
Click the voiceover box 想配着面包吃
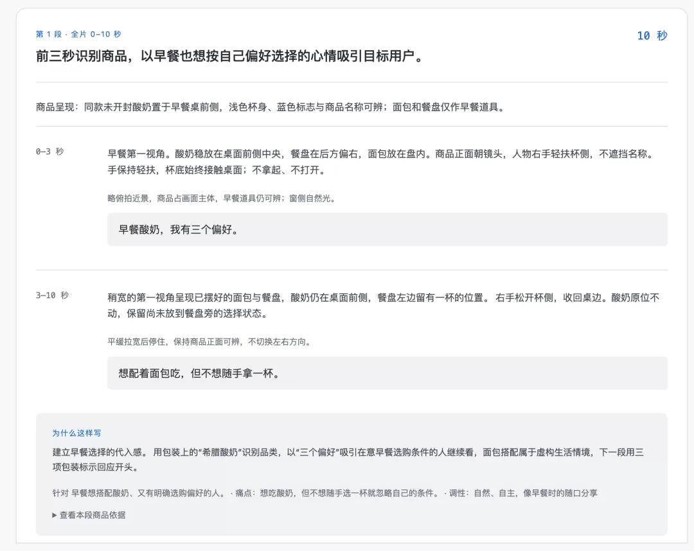387,373
